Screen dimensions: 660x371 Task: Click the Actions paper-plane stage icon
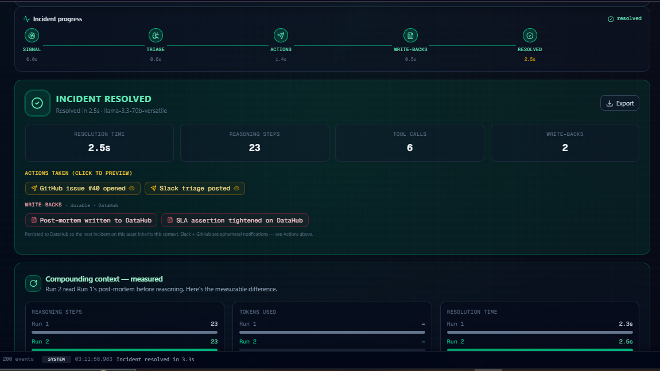point(281,36)
